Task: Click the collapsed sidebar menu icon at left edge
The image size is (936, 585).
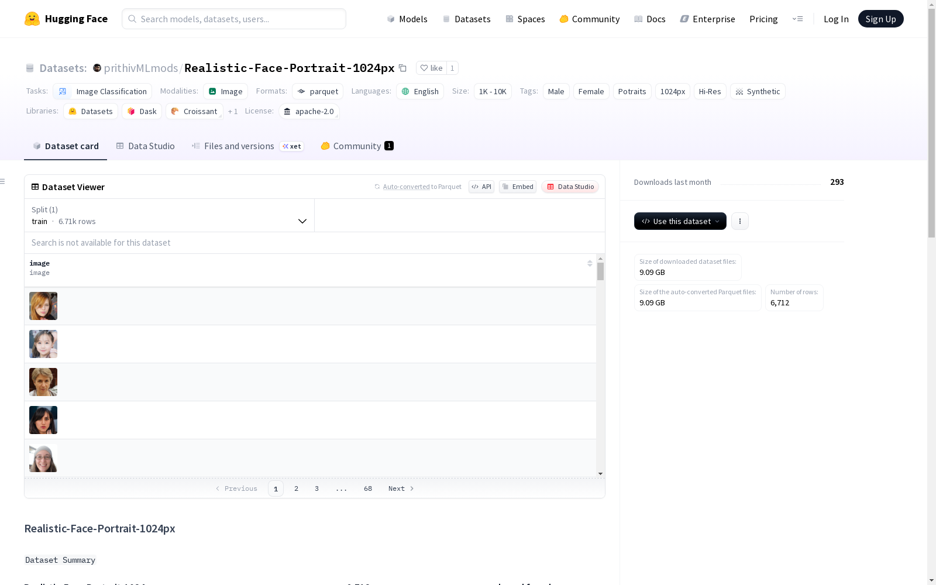Action: (x=2, y=181)
